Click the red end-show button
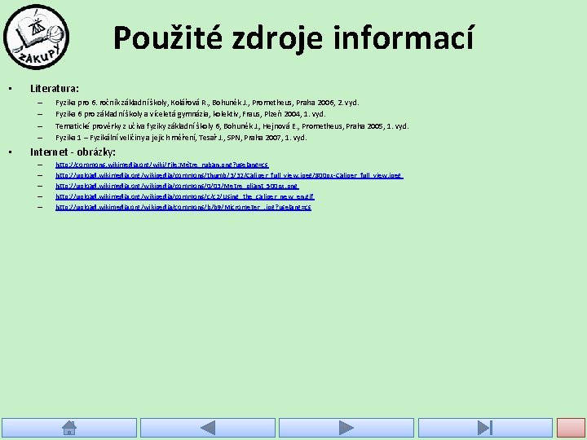Viewport: 587px width, 440px height. (571, 428)
